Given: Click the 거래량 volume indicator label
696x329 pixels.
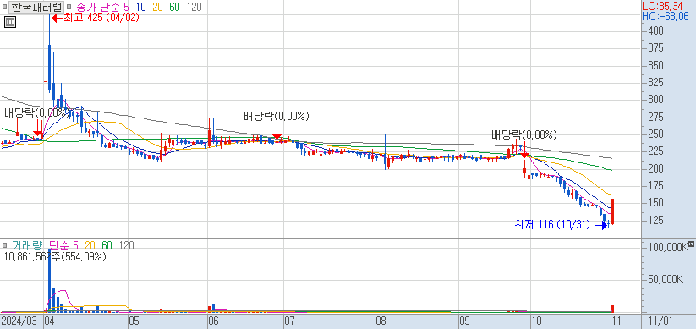Looking at the screenshot, I should pyautogui.click(x=28, y=245).
